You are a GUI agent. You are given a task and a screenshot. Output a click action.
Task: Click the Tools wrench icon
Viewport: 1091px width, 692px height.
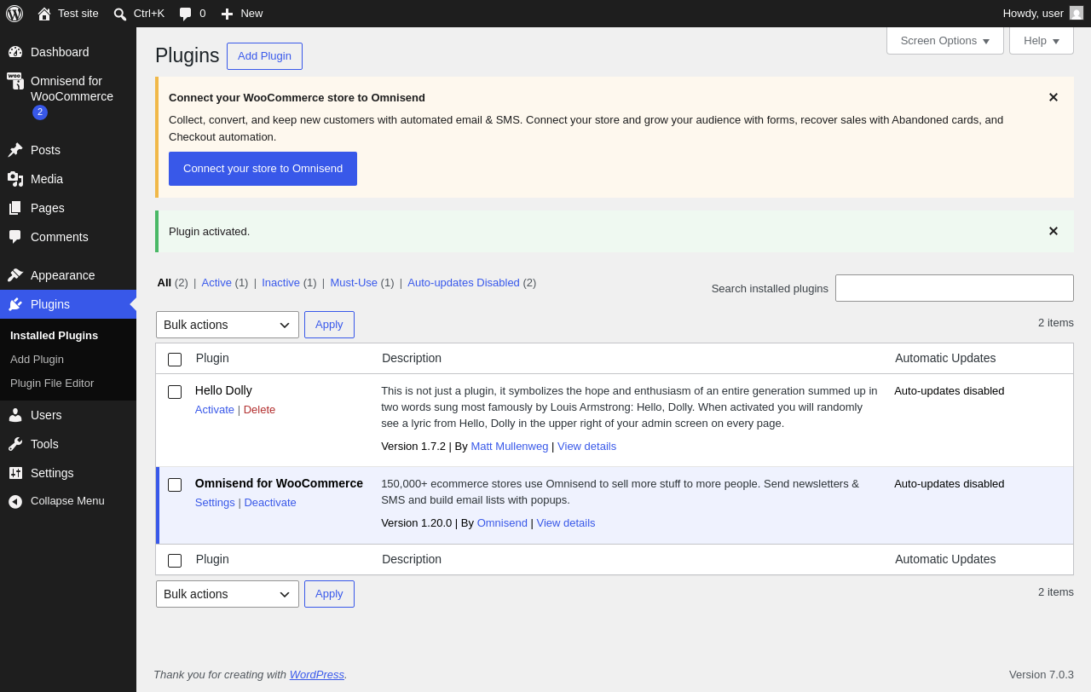click(x=15, y=444)
